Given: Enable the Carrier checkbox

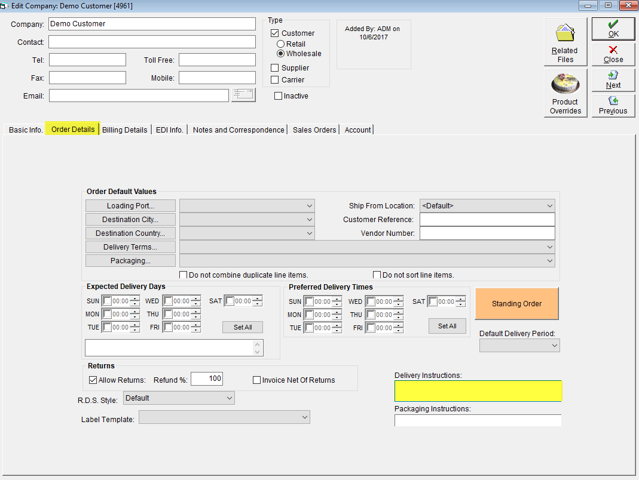Looking at the screenshot, I should click(275, 80).
